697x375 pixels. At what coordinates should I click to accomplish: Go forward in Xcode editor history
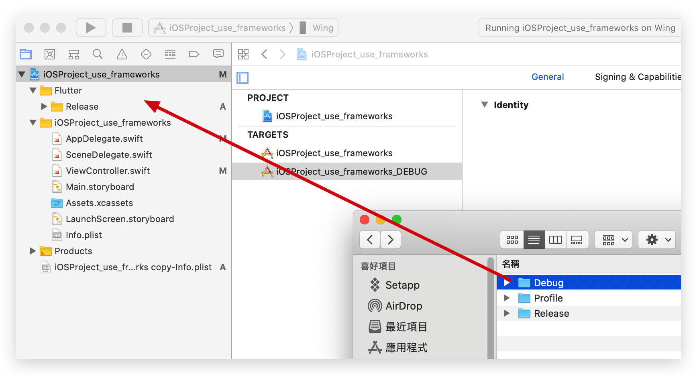click(283, 54)
